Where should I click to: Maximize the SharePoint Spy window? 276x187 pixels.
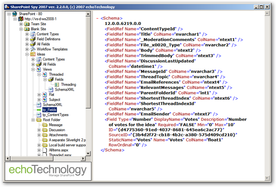click(262, 7)
